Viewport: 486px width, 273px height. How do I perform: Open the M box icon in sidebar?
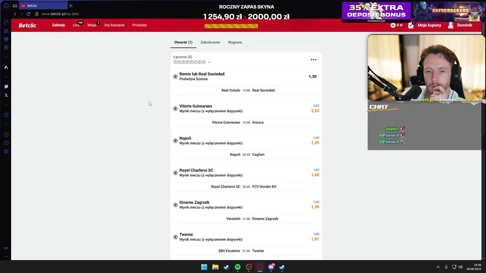[x=6, y=47]
